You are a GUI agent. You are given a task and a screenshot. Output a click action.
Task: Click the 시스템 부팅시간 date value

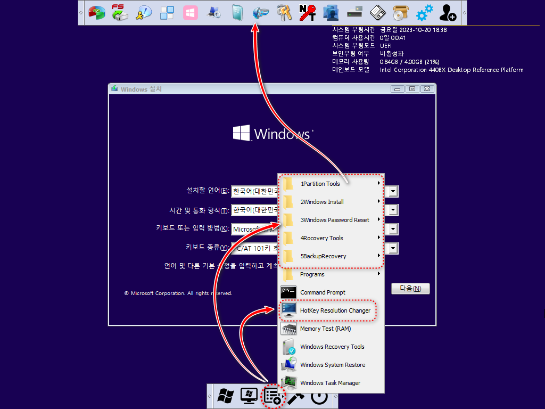[413, 30]
